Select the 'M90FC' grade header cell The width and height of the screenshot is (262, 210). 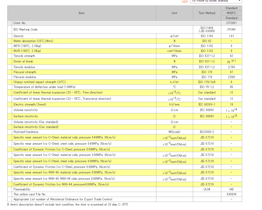[x=231, y=13]
